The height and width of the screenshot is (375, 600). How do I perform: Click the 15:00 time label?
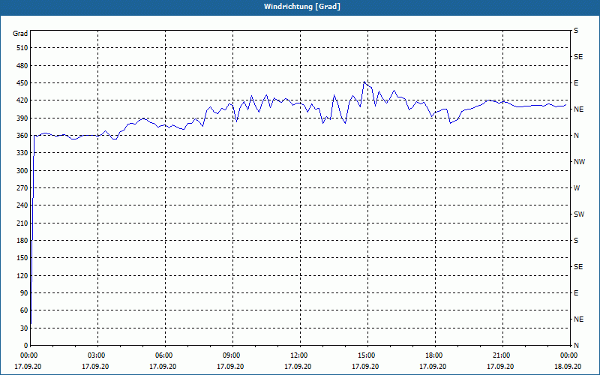click(367, 355)
